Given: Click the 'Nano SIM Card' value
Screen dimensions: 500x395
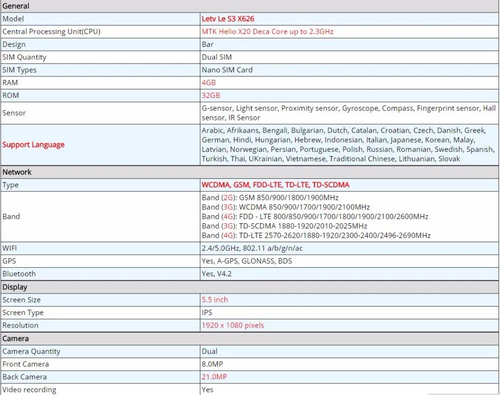Looking at the screenshot, I should (226, 70).
